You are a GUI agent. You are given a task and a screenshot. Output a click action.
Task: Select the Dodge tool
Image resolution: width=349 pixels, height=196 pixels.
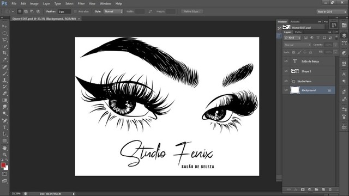pyautogui.click(x=4, y=113)
